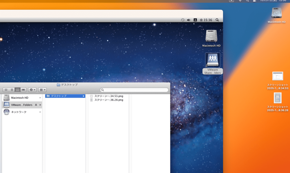Switch Finder to icon view
This screenshot has width=290, height=173.
click(6, 90)
